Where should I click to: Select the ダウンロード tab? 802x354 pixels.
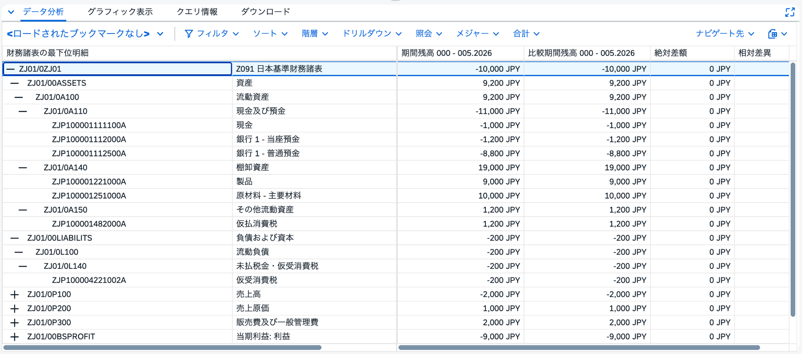click(x=265, y=12)
